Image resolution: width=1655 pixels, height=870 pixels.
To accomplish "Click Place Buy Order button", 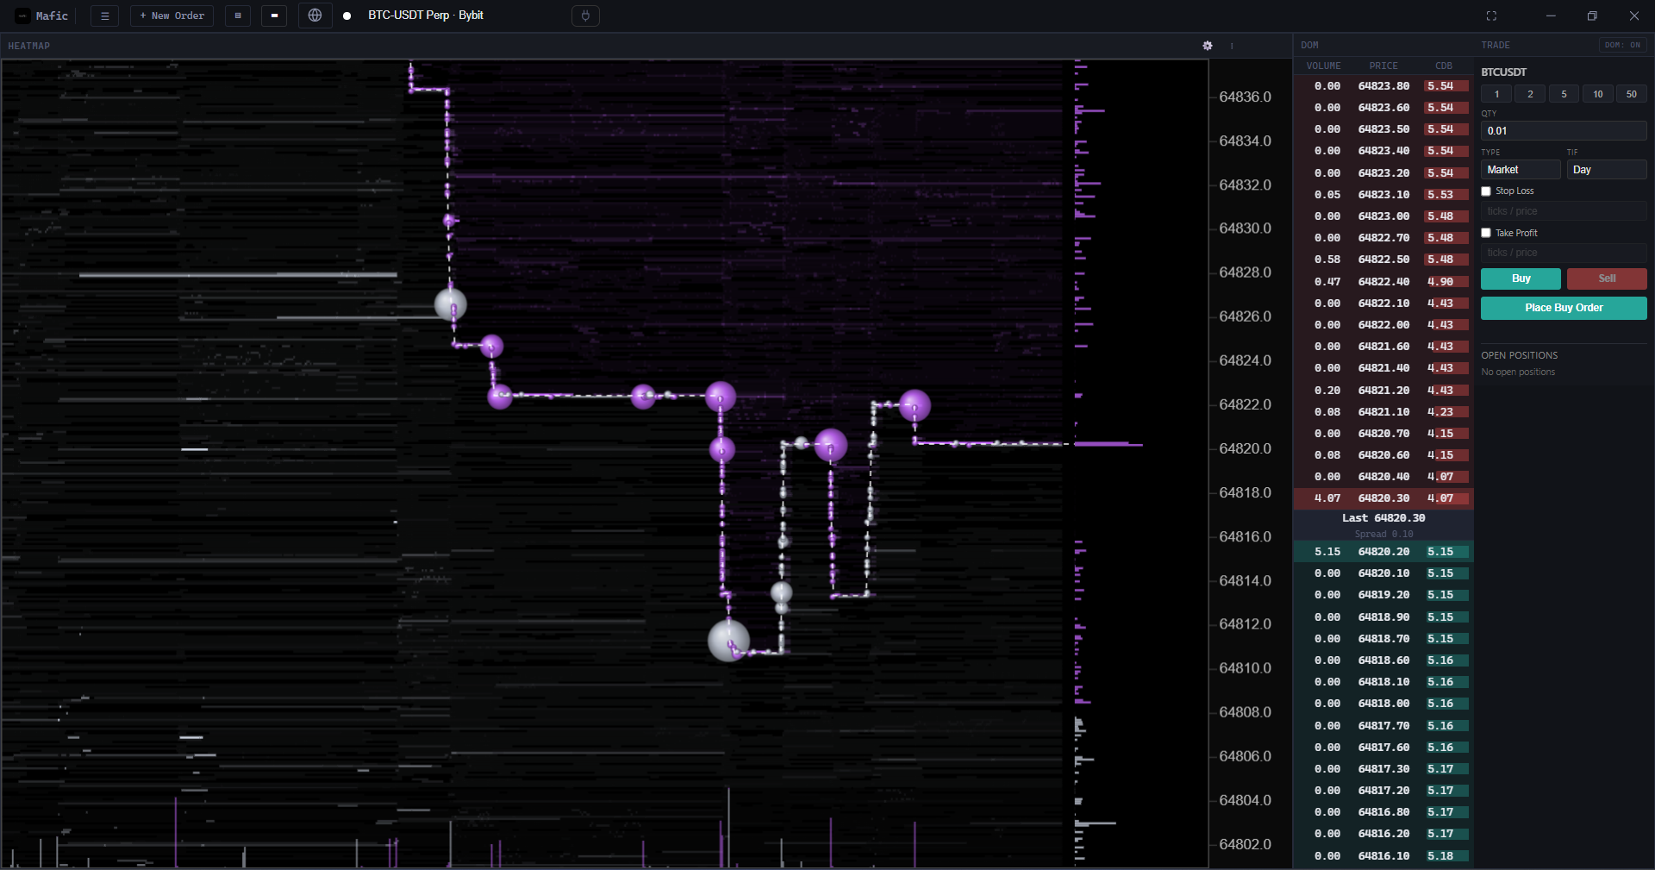I will point(1564,308).
